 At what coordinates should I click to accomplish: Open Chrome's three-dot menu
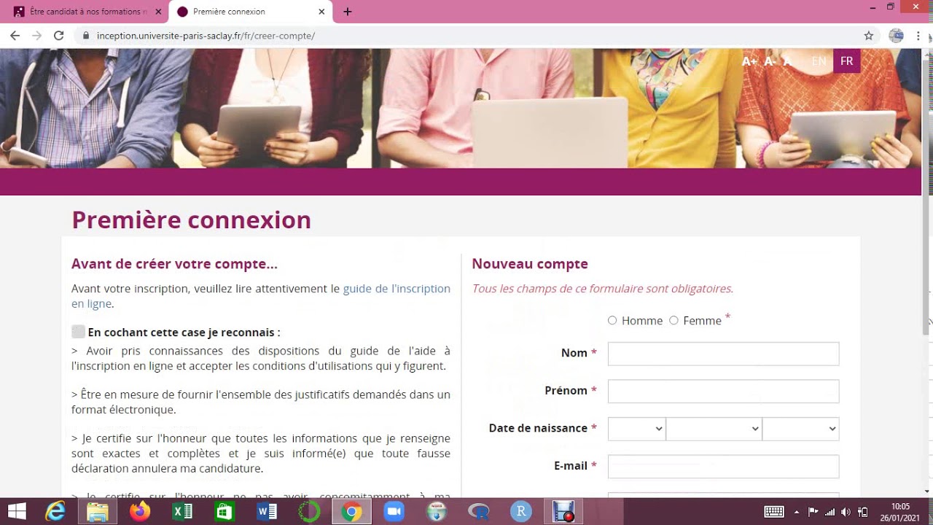pos(918,35)
